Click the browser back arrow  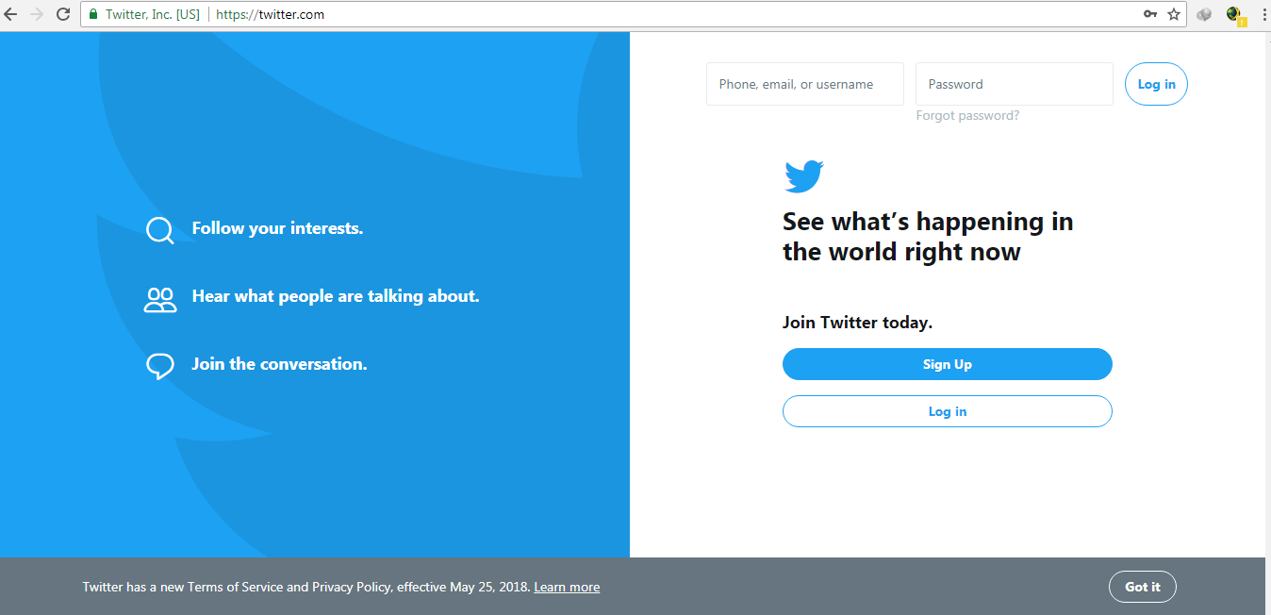(x=11, y=14)
